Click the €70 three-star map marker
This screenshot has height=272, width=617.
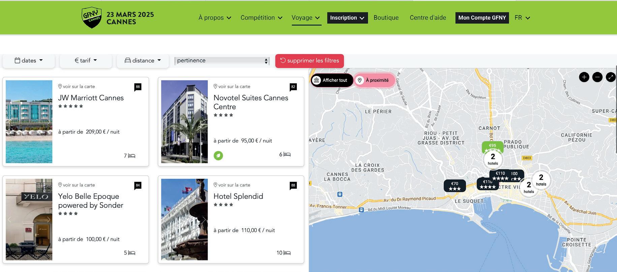455,186
